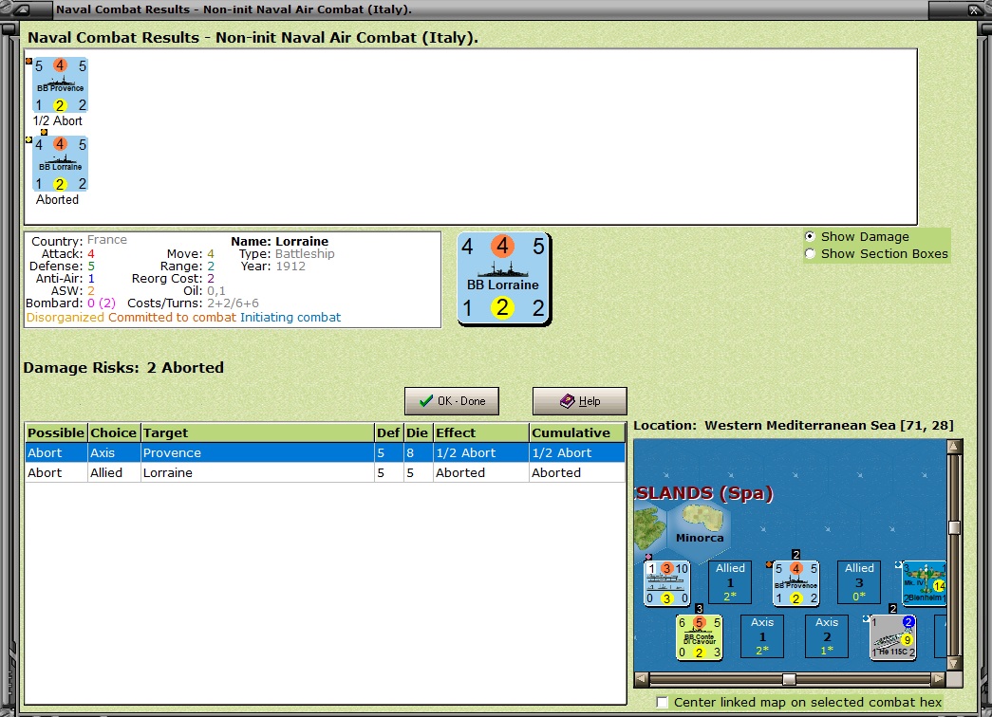
Task: Click the Possible column header
Action: pyautogui.click(x=56, y=433)
